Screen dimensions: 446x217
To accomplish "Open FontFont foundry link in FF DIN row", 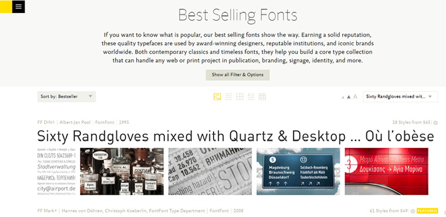I will tap(104, 123).
